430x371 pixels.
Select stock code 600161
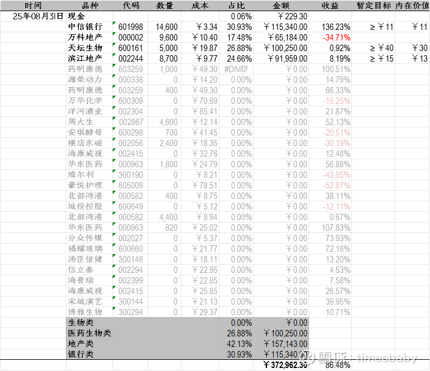pos(131,48)
